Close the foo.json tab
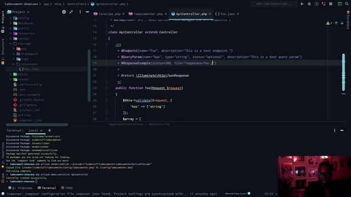 [x=238, y=14]
